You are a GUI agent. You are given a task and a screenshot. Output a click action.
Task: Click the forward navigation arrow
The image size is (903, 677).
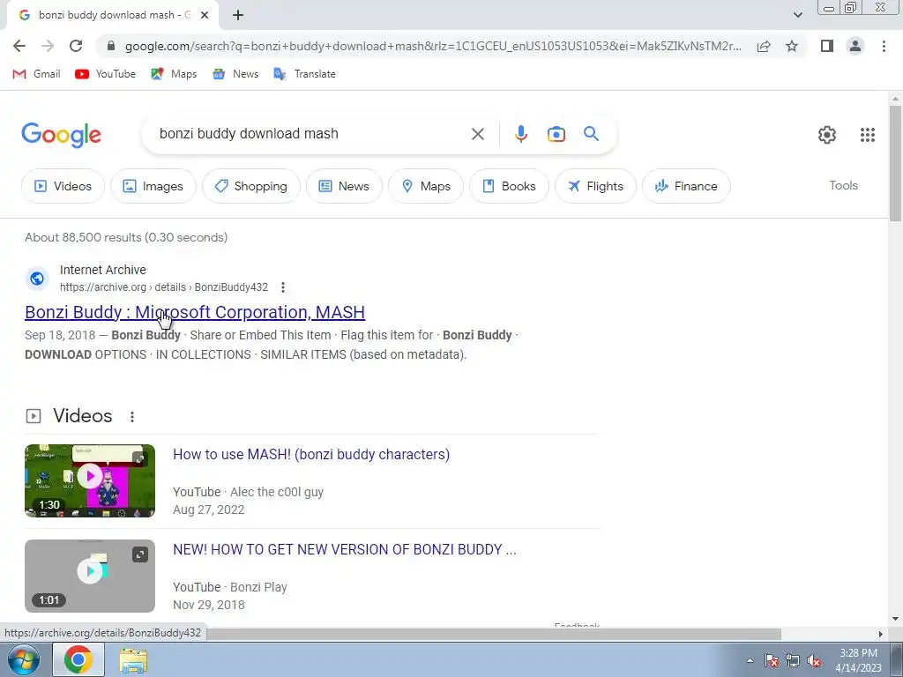click(x=48, y=46)
